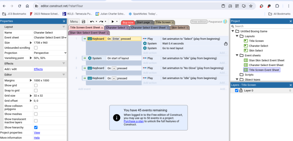Image resolution: width=293 pixels, height=141 pixels.
Task: Click the Redo arrow in toolbar
Action: (x=101, y=21)
